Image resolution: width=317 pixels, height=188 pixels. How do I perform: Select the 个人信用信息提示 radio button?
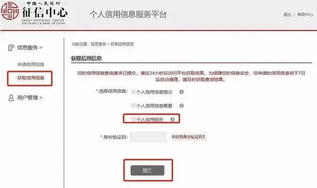coord(133,91)
